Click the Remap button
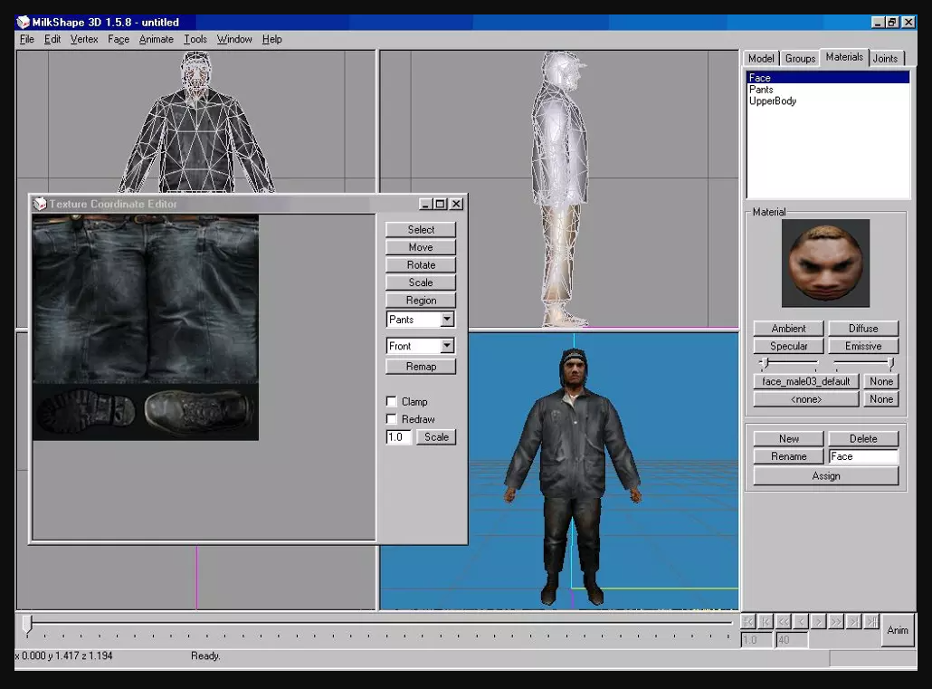This screenshot has height=689, width=932. [421, 367]
